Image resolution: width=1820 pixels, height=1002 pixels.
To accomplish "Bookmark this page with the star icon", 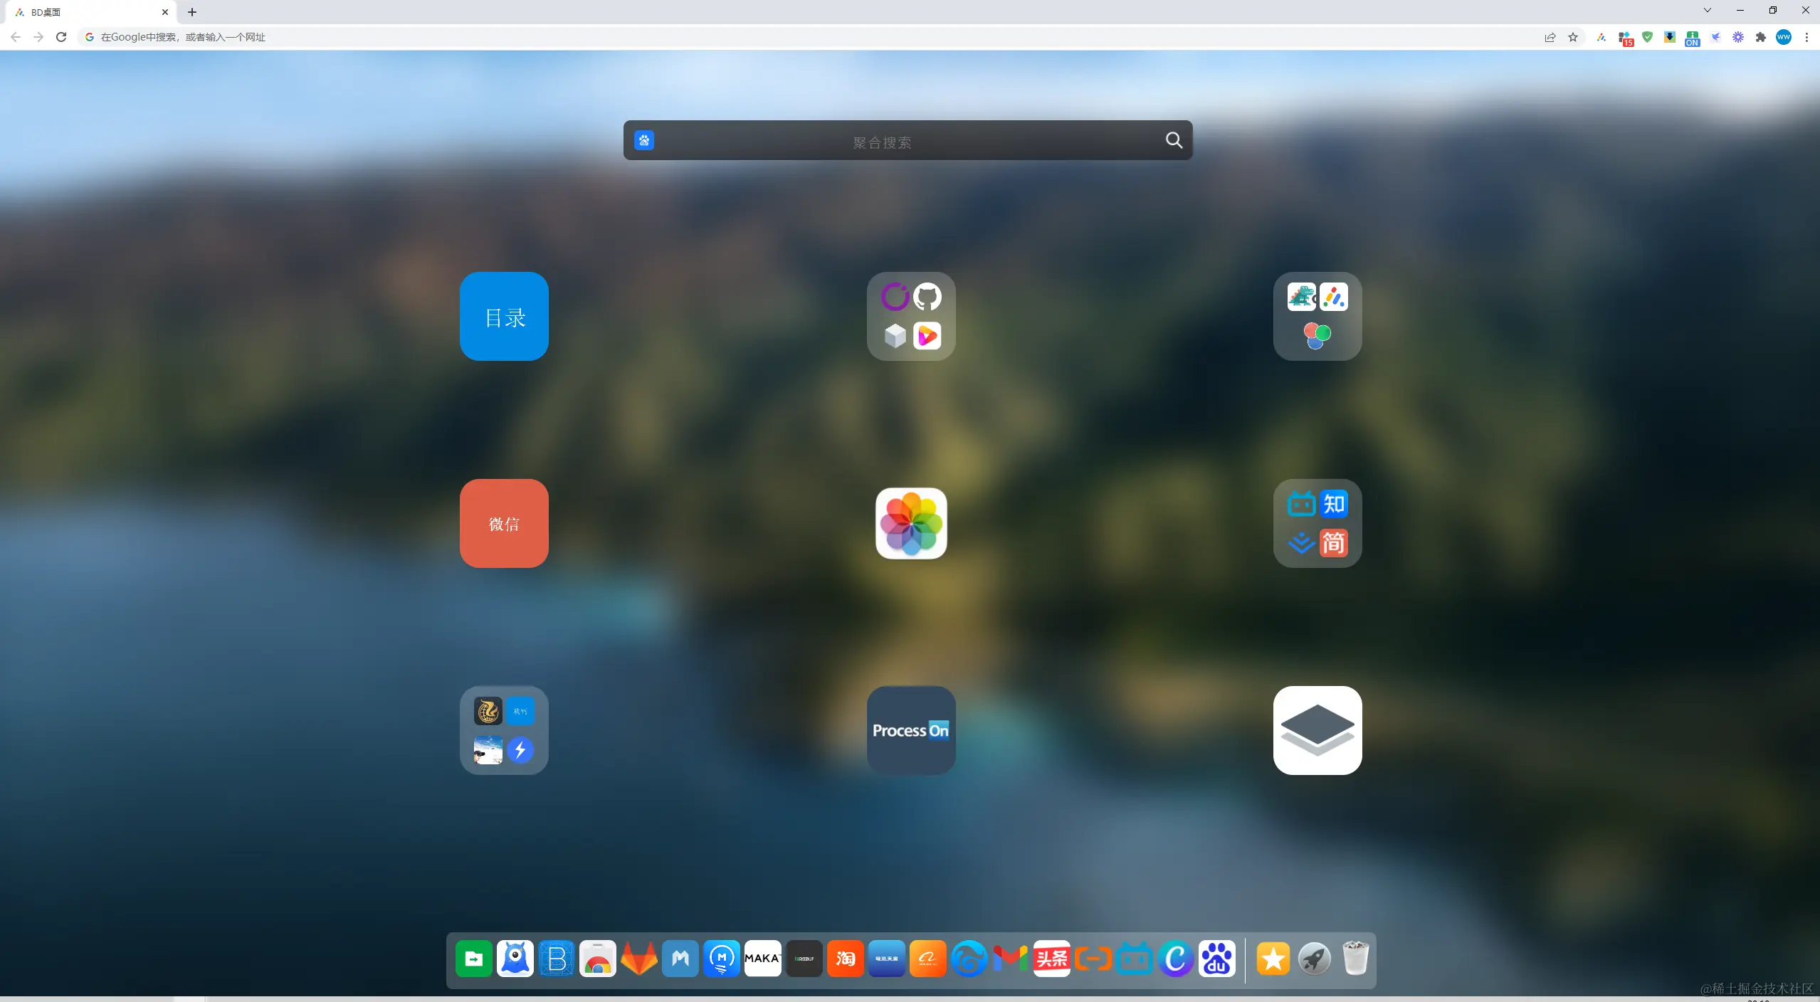I will tap(1573, 38).
